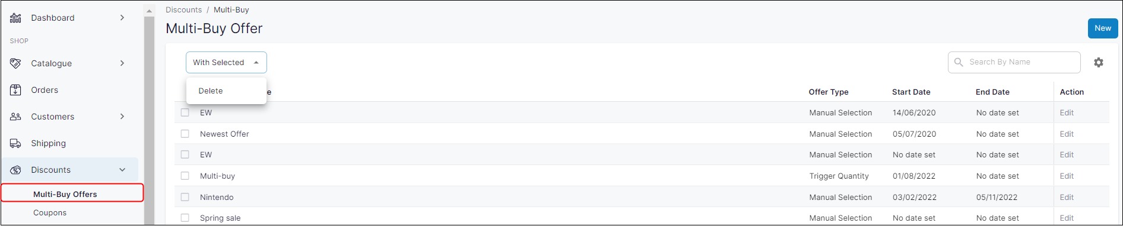This screenshot has width=1123, height=226.
Task: Select the Nintendo offer checkbox
Action: point(185,197)
